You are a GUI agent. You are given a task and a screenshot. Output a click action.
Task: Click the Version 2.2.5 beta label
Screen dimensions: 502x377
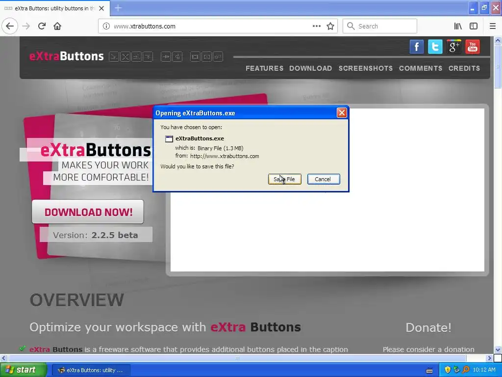pyautogui.click(x=96, y=235)
